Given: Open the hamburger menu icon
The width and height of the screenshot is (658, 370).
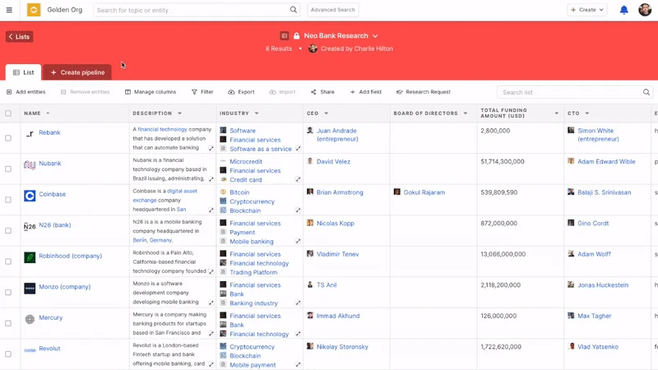Looking at the screenshot, I should tap(10, 10).
